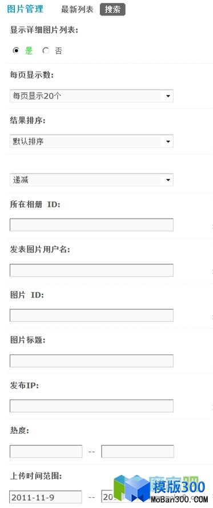
Task: Open the 图片管理 heading link
Action: (25, 9)
